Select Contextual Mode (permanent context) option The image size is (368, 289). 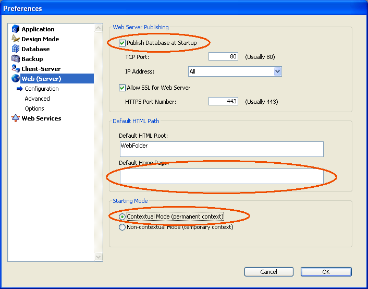click(122, 216)
